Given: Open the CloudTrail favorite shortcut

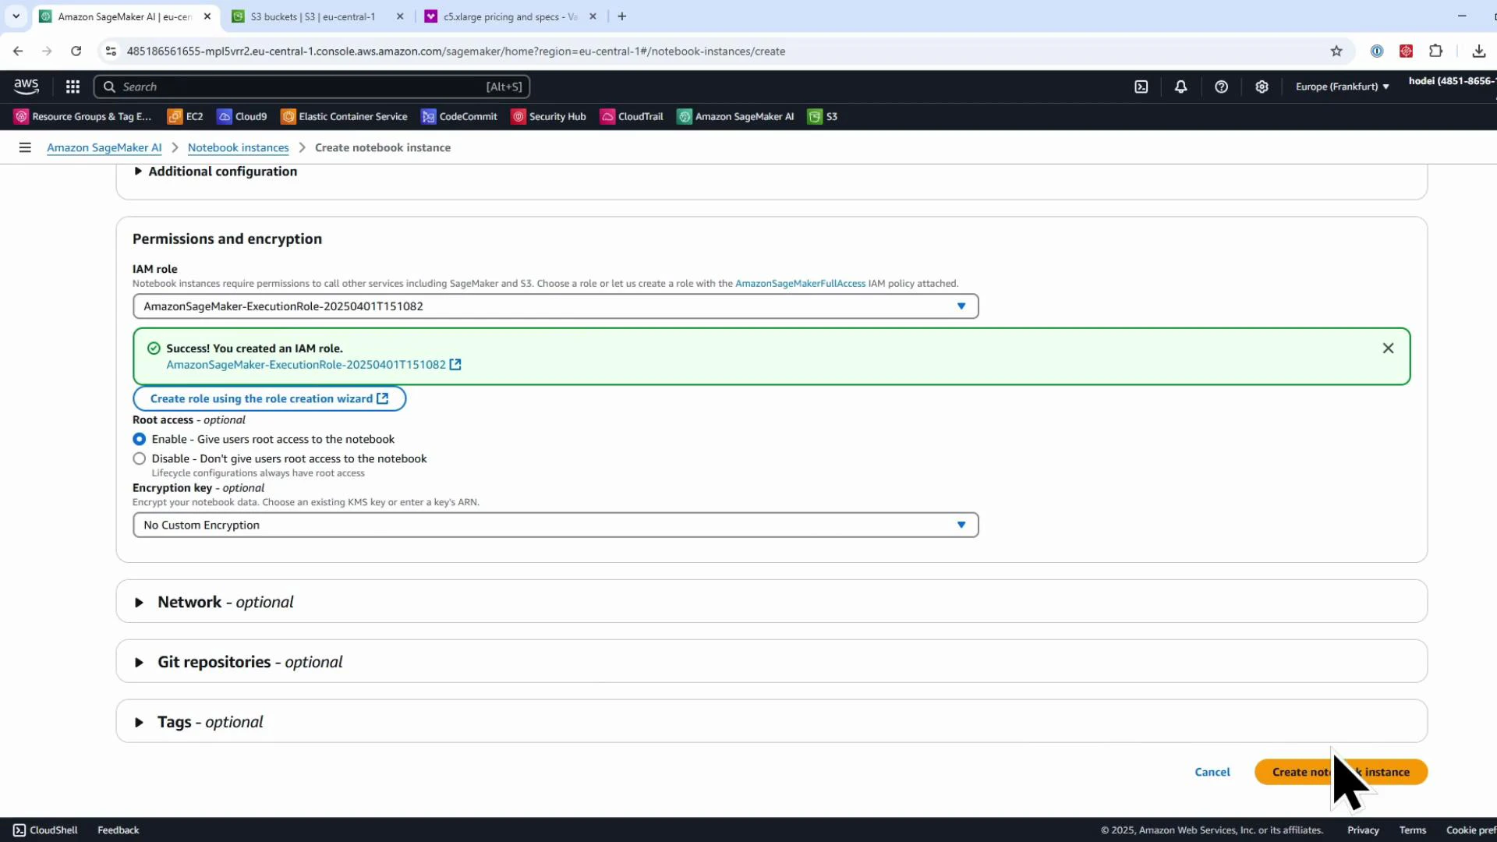Looking at the screenshot, I should [632, 116].
